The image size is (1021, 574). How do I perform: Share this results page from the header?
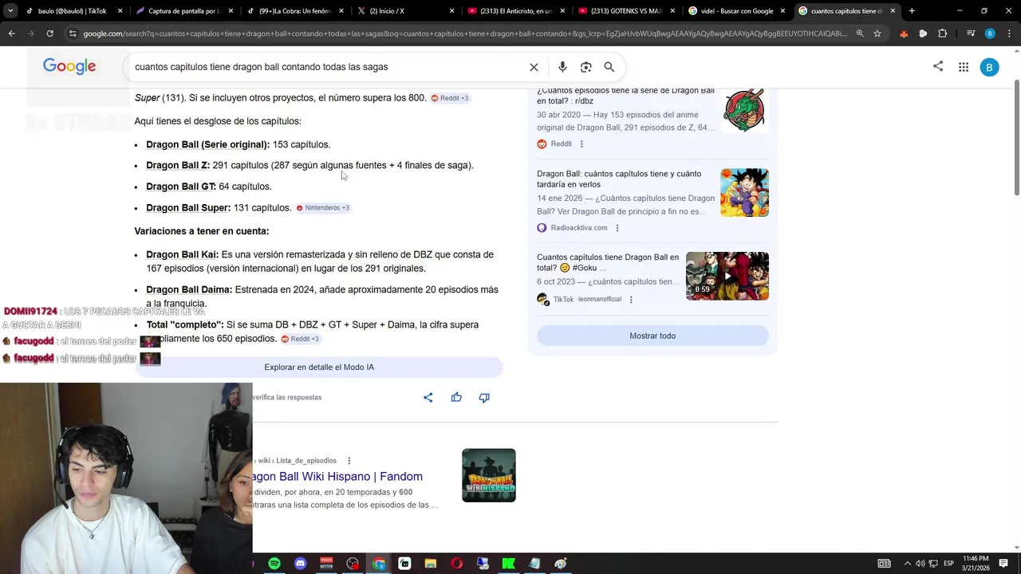tap(938, 66)
